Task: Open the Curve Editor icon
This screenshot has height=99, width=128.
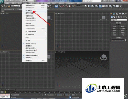Action: 103,6
